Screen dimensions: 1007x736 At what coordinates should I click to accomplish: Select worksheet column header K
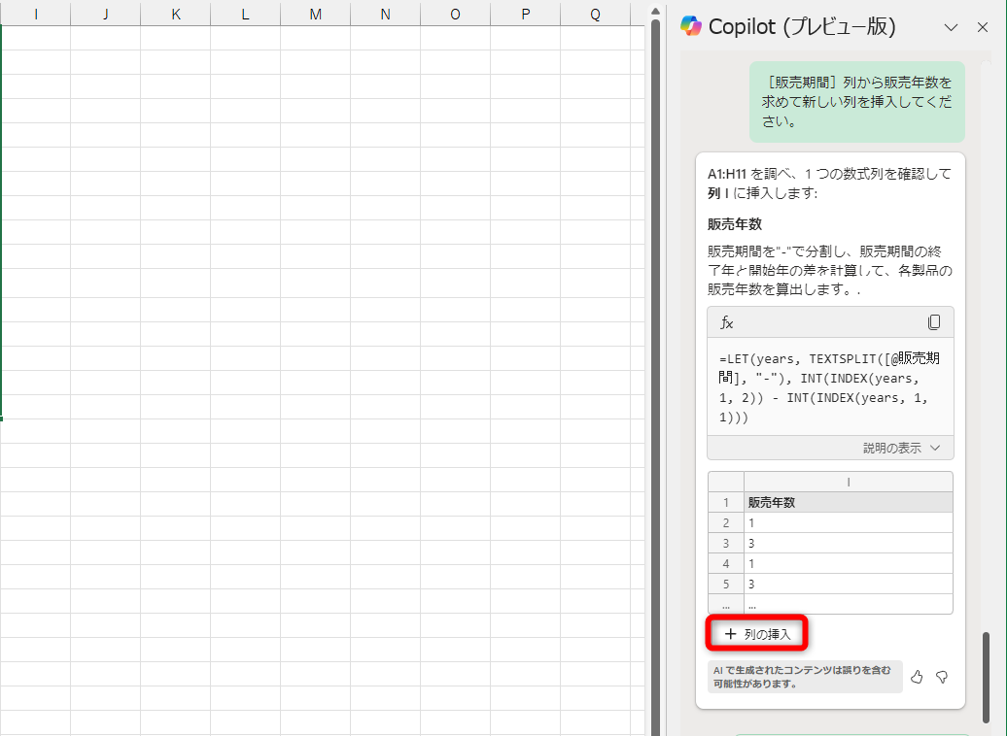[x=175, y=14]
